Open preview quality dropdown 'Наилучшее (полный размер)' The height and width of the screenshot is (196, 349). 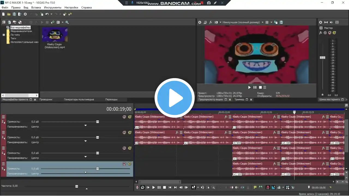[x=243, y=22]
